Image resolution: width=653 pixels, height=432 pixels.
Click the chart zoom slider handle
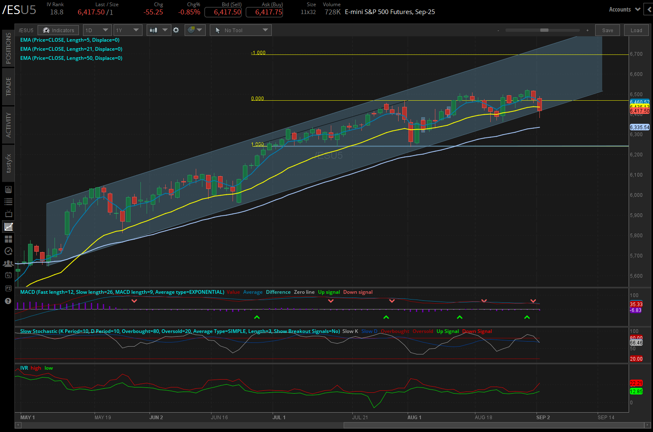(x=544, y=30)
